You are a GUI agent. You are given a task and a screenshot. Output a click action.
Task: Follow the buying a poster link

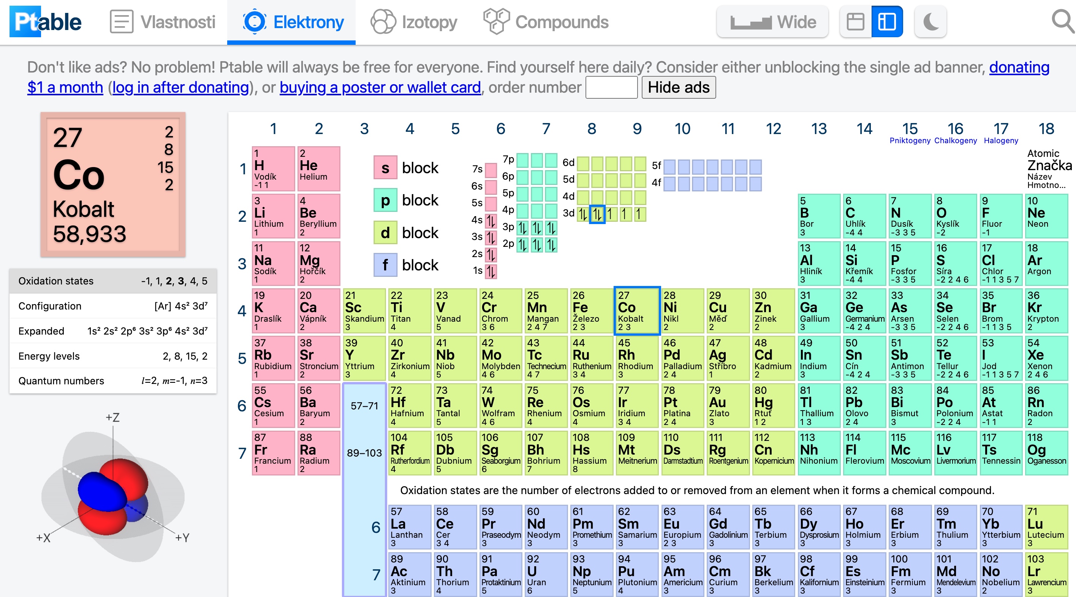coord(380,87)
